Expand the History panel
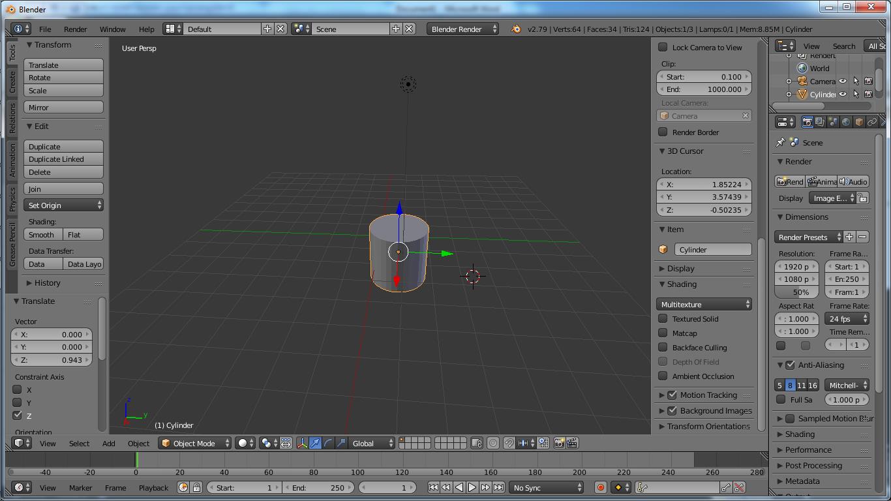The height and width of the screenshot is (501, 891). pos(47,282)
